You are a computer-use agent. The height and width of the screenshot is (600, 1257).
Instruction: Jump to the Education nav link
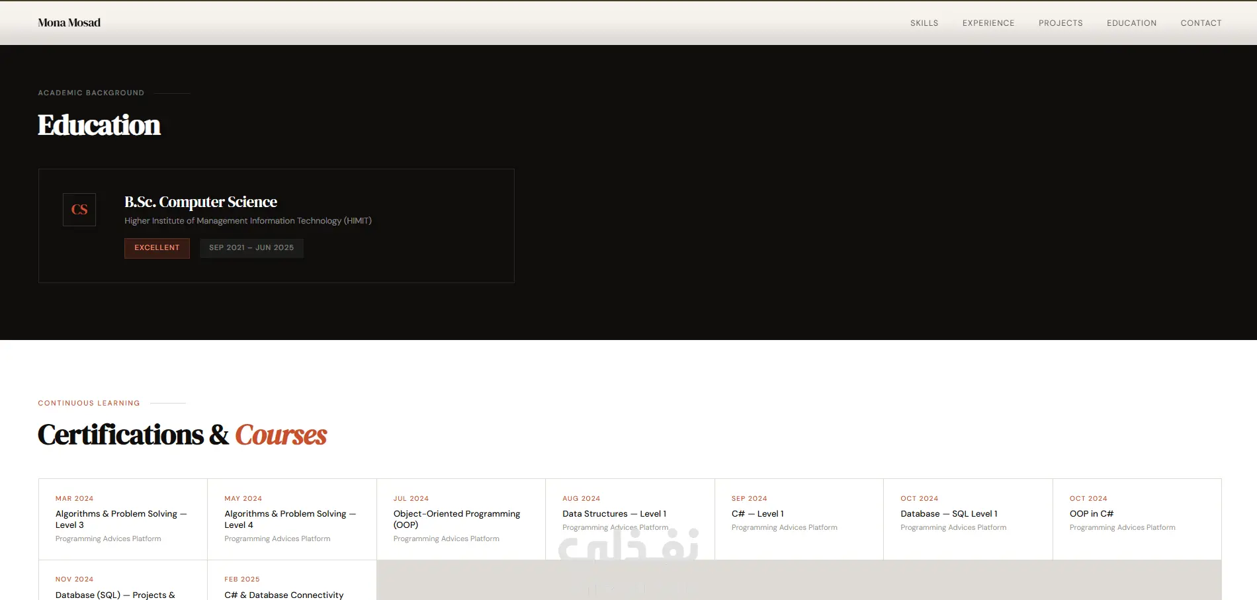[1132, 23]
